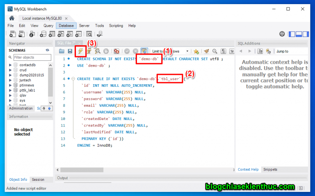Image resolution: width=315 pixels, height=196 pixels.
Task: Beautify the SQL with broom icon
Action: (206, 51)
